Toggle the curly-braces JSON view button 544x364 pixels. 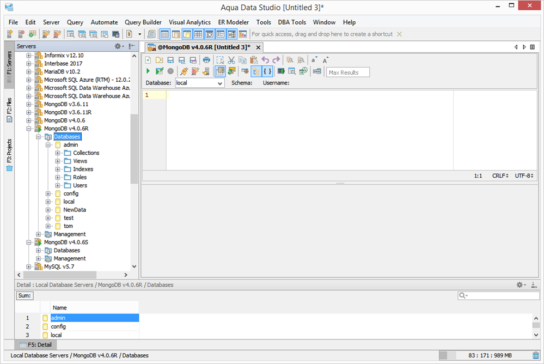coord(267,71)
